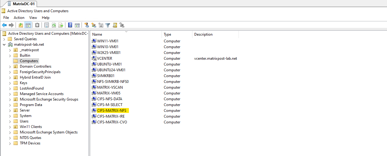Select Computers container in tree
Screen dimensions: 387x156
click(29, 61)
